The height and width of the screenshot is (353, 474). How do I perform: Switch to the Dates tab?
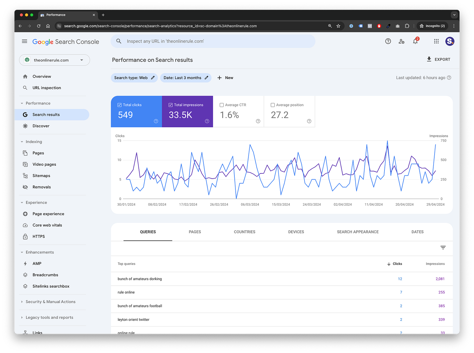coord(417,232)
